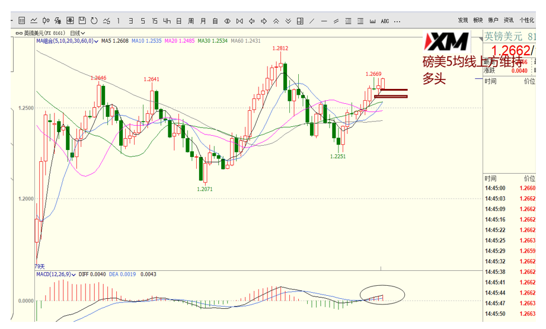Click the 1.2641 peak label

click(152, 79)
